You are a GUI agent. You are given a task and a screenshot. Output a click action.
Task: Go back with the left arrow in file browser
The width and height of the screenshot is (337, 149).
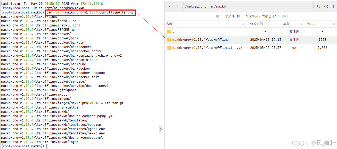170,6
